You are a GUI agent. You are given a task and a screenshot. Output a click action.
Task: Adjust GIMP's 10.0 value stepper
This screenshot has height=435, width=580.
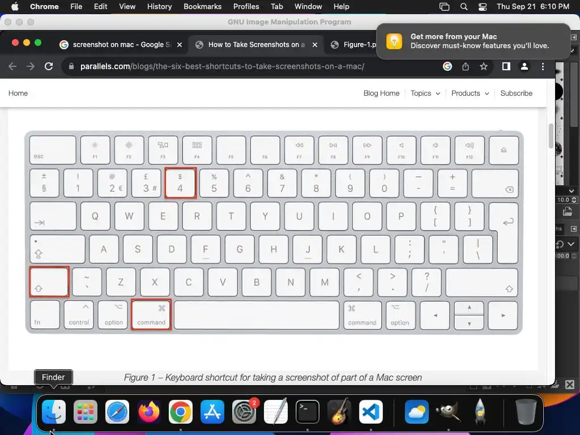click(574, 200)
